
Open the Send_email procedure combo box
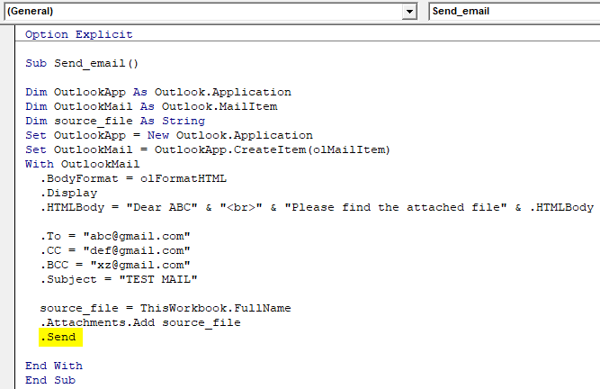pos(515,12)
